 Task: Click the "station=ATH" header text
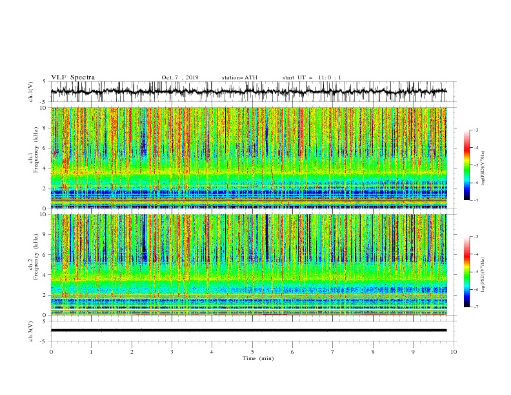(x=239, y=77)
